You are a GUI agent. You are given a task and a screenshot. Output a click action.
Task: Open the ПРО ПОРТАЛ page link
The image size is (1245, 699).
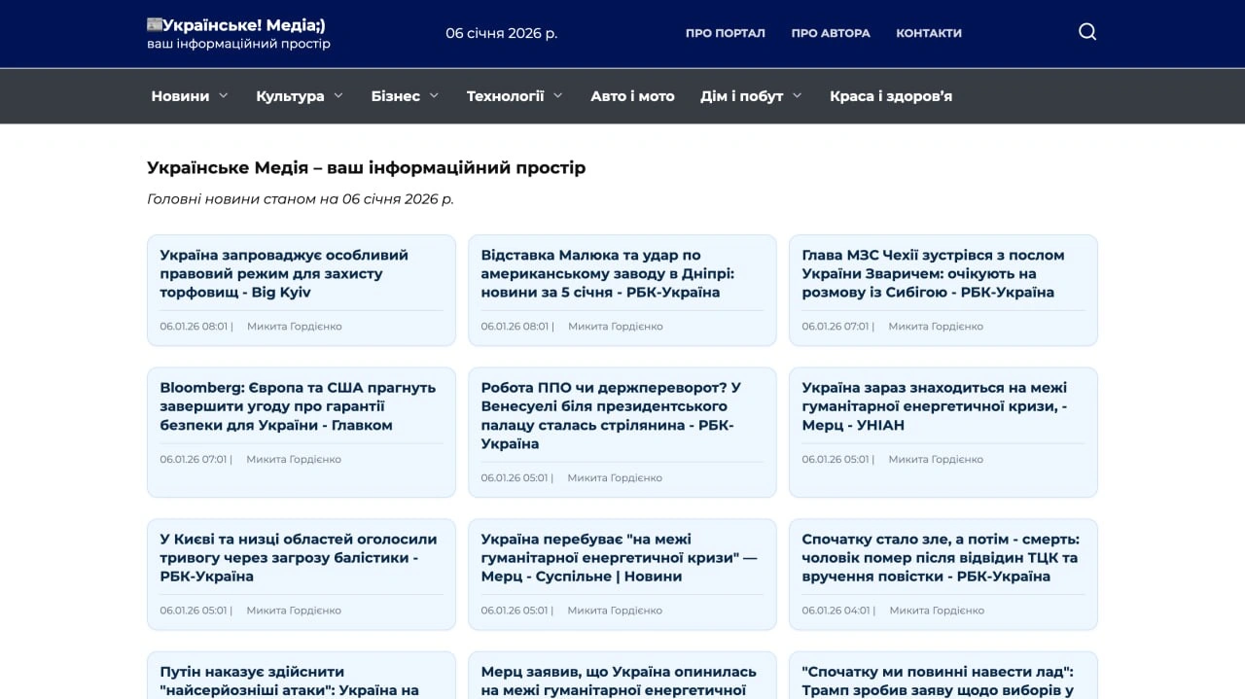tap(725, 33)
